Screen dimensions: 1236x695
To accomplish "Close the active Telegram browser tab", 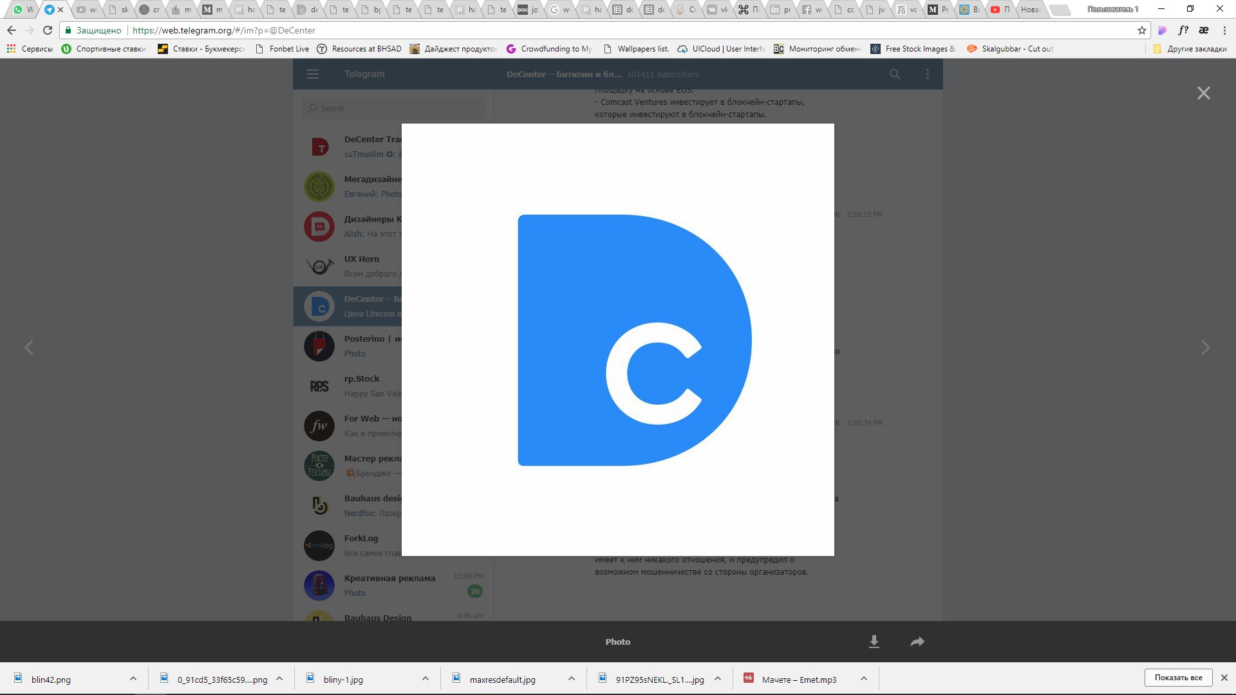I will click(61, 10).
